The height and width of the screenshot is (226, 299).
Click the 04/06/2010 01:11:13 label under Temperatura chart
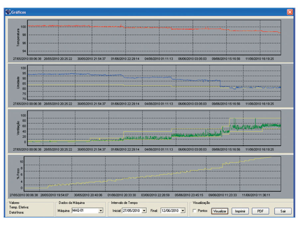(x=159, y=58)
